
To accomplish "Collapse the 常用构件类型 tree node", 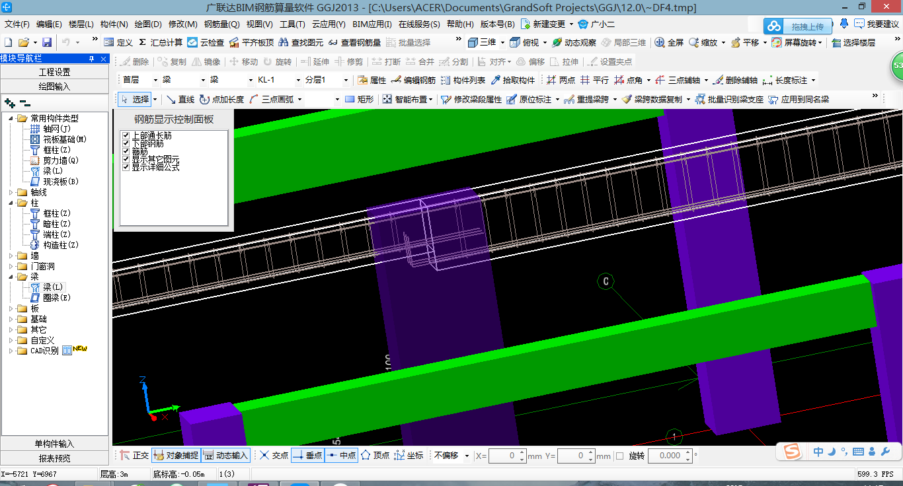I will tap(11, 118).
